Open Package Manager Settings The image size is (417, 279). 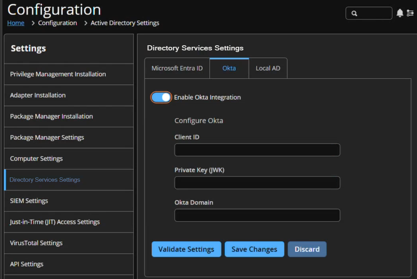[69, 137]
